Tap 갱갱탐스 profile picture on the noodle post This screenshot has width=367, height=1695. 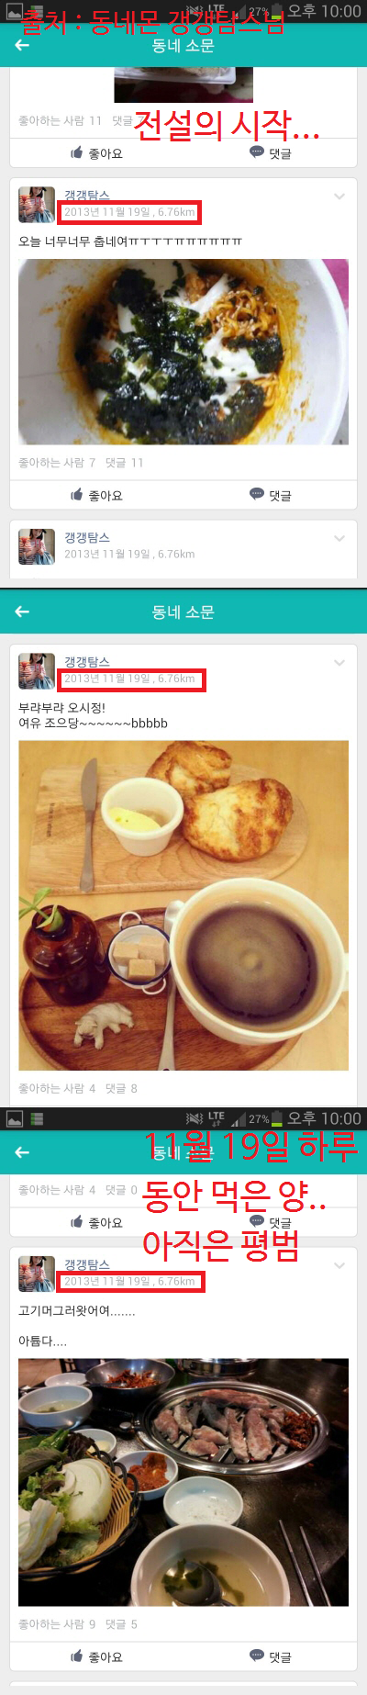pos(37,205)
